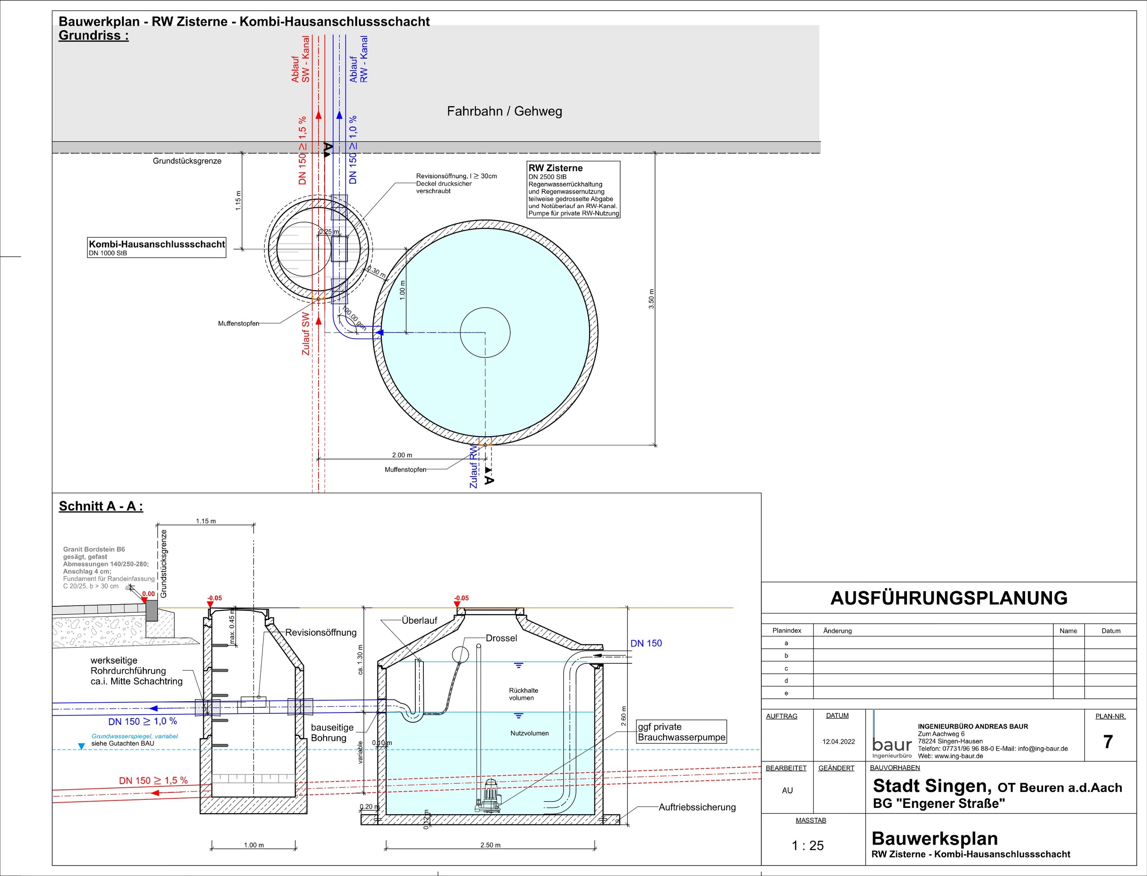1147x876 pixels.
Task: Select the RW Zisterne description box
Action: click(x=573, y=189)
